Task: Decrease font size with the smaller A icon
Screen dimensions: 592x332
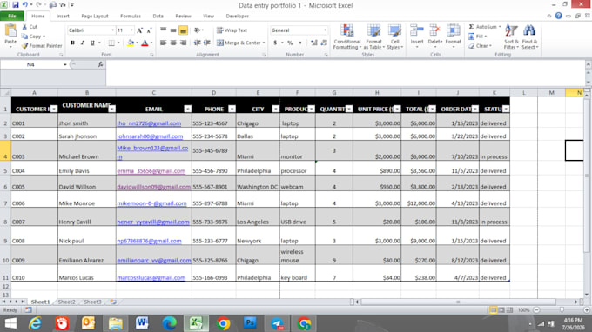Action: coord(149,30)
